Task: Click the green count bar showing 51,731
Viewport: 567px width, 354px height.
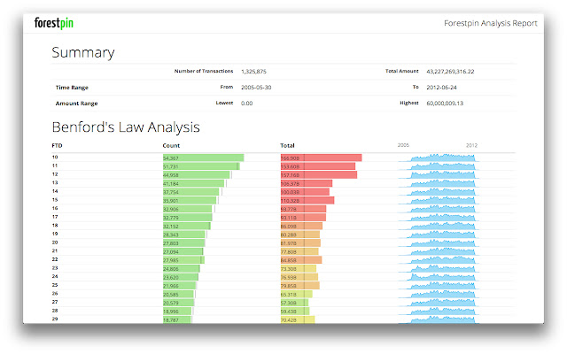Action: (x=201, y=166)
